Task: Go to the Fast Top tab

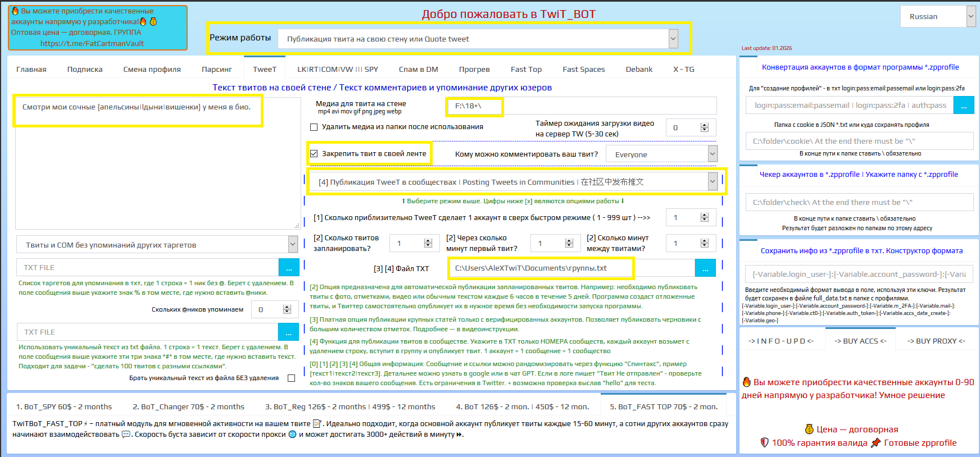Action: tap(527, 69)
